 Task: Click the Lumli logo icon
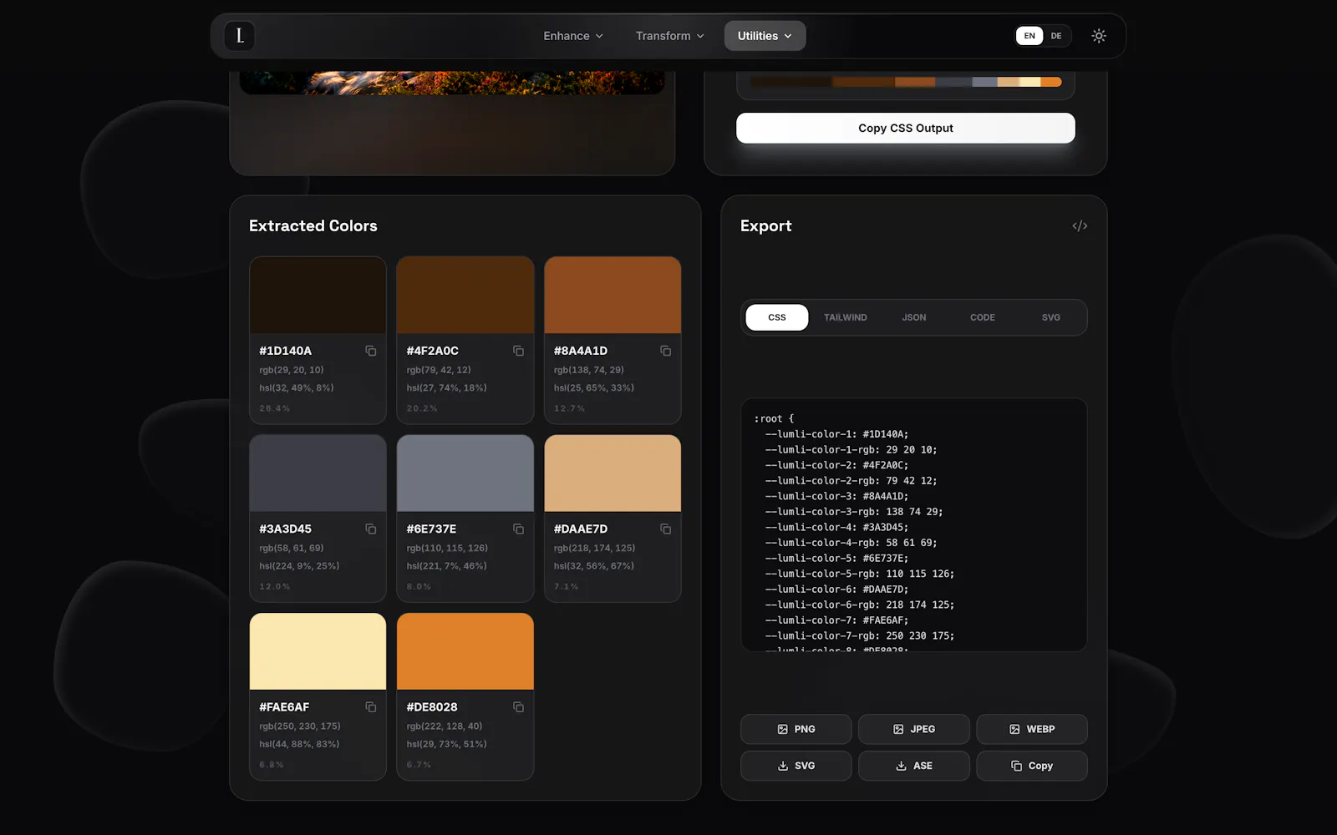[x=240, y=36]
